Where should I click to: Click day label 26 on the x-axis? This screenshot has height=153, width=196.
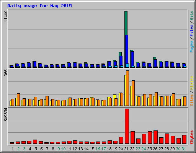pyautogui.click(x=155, y=149)
